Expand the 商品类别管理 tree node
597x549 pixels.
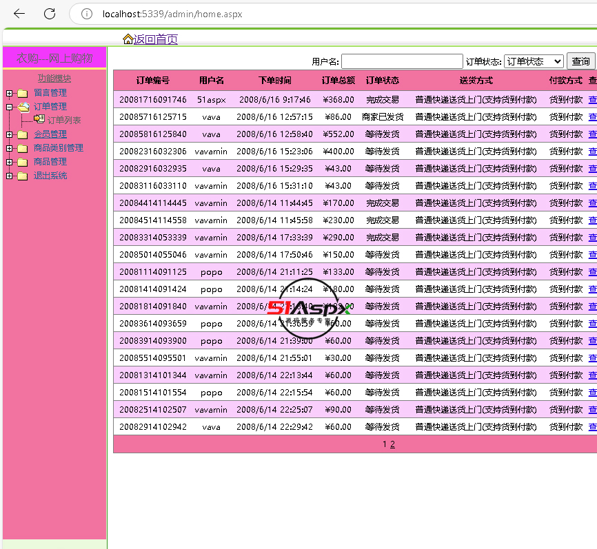tap(9, 148)
